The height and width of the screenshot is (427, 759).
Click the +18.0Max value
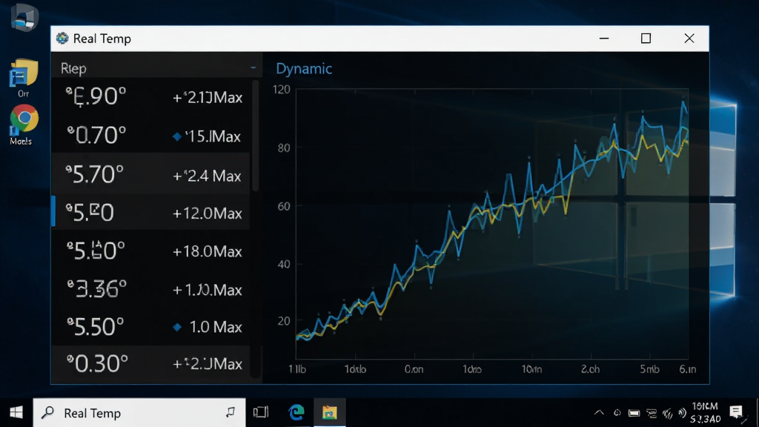tap(208, 251)
